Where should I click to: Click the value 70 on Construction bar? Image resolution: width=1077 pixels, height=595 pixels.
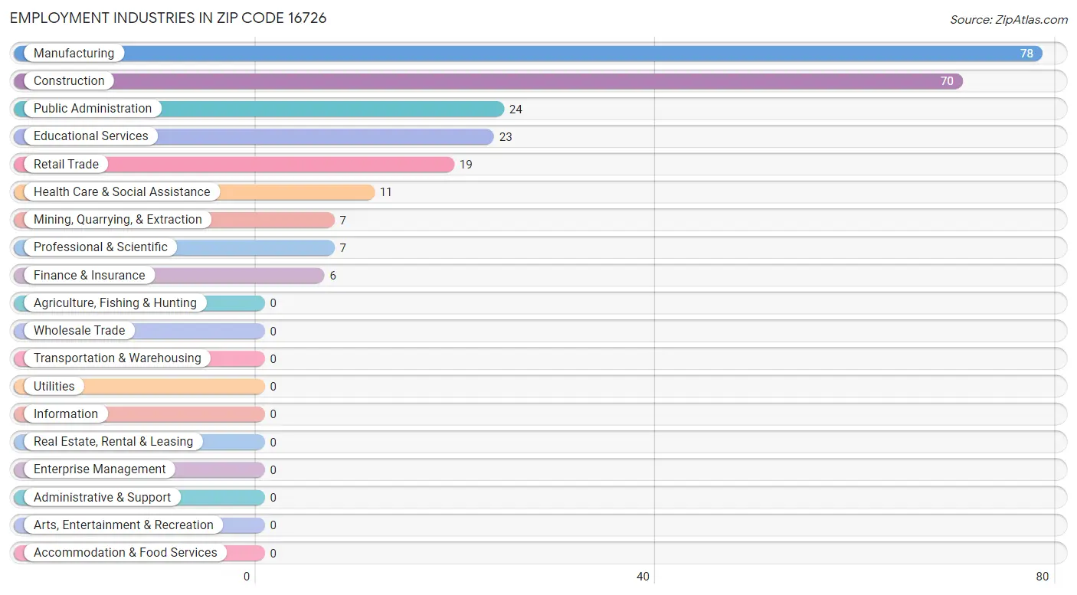(947, 81)
